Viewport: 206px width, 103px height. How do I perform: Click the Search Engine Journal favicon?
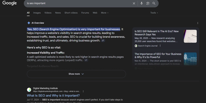point(136,46)
